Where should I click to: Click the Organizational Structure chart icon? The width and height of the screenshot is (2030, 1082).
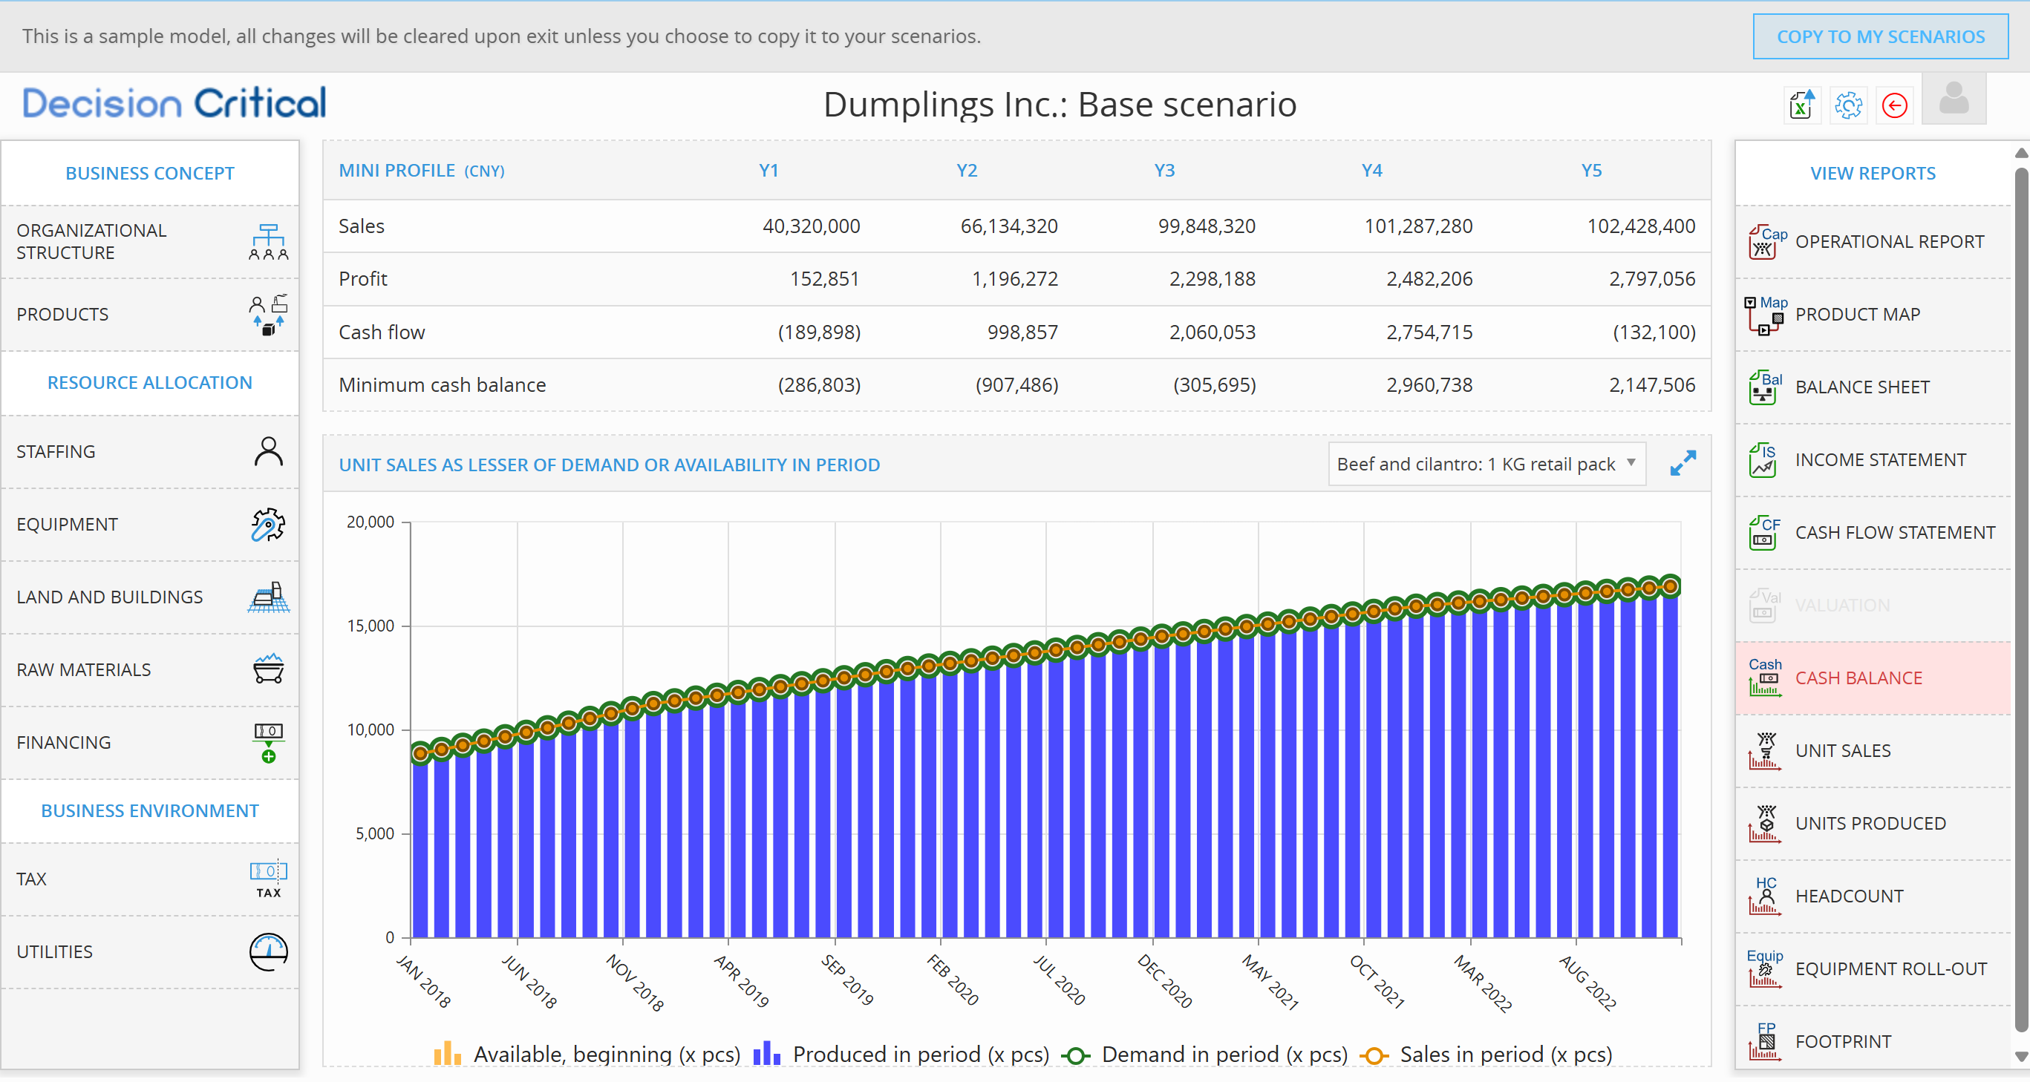(x=268, y=242)
